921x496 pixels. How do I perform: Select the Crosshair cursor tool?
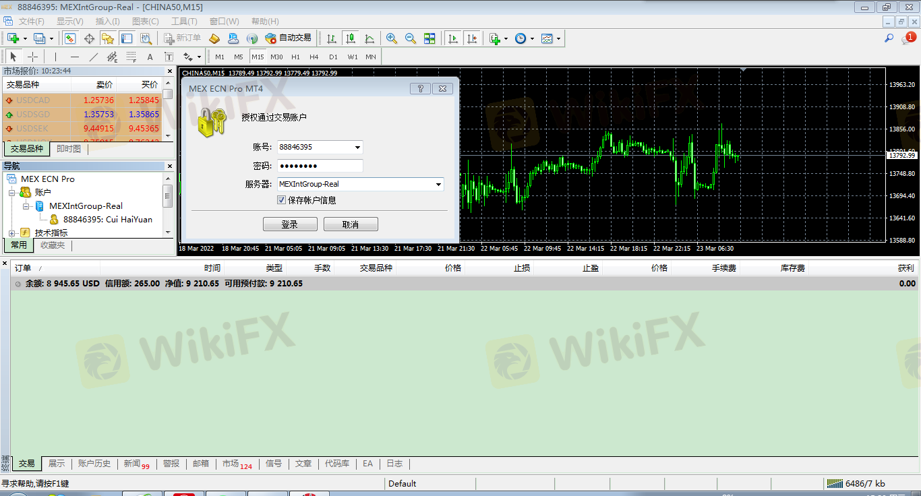[x=32, y=57]
